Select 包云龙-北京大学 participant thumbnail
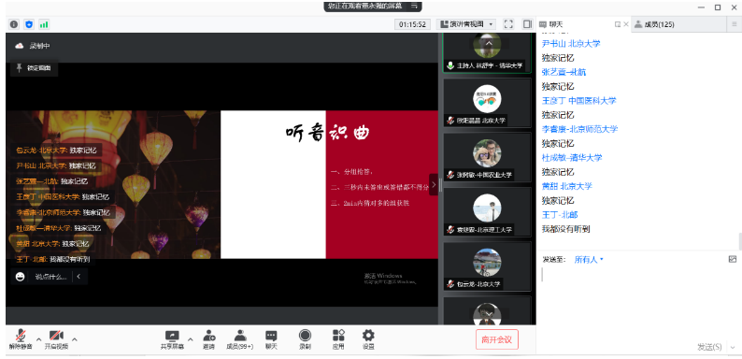The image size is (742, 359). coord(487,266)
